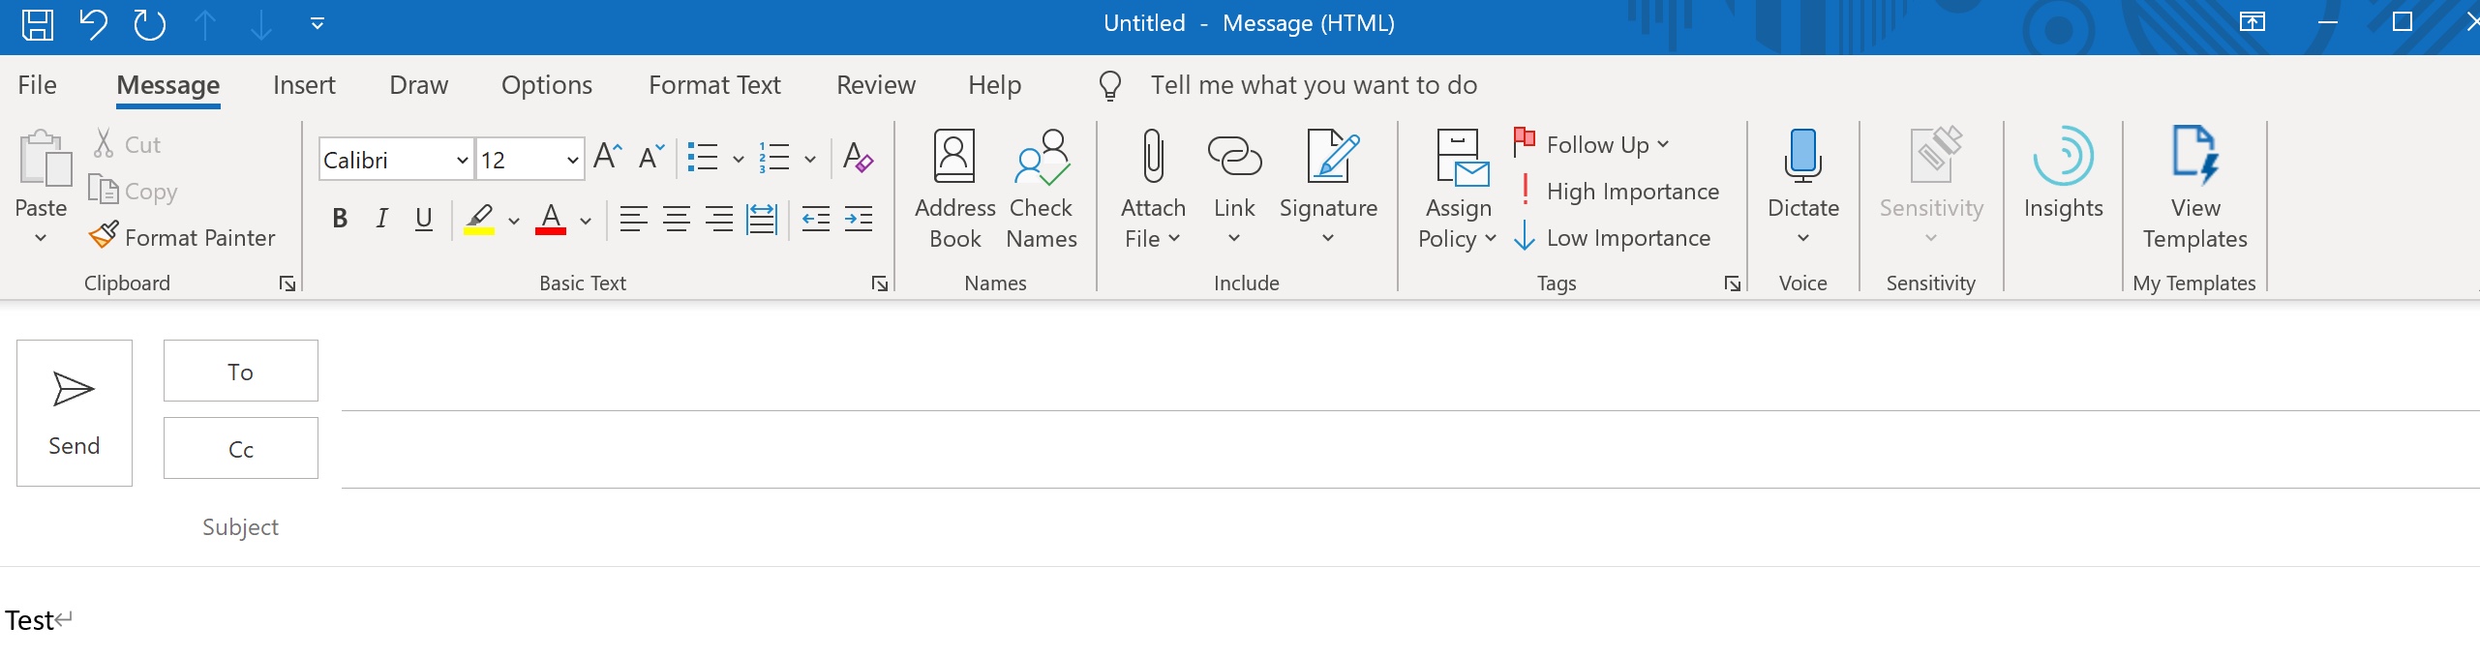Switch to the Format Text tab
This screenshot has height=656, width=2480.
point(714,85)
